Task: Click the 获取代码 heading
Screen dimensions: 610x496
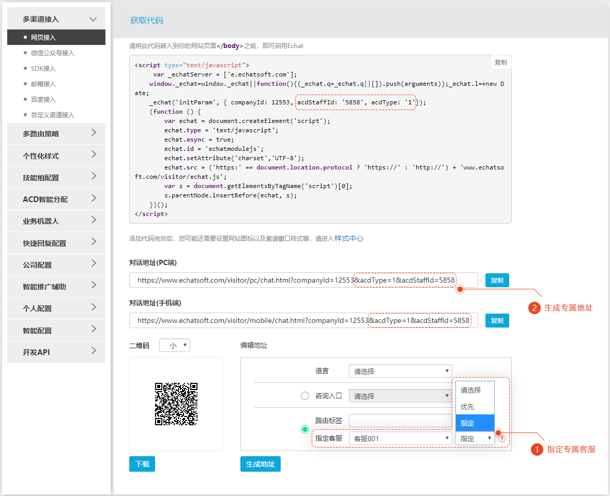Action: (x=147, y=21)
